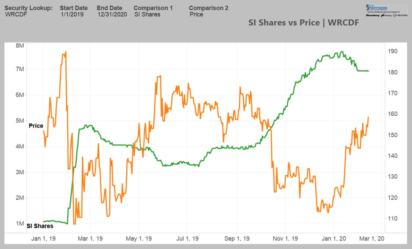Click the Mar 1, 19 date label
This screenshot has width=412, height=249.
click(x=90, y=238)
